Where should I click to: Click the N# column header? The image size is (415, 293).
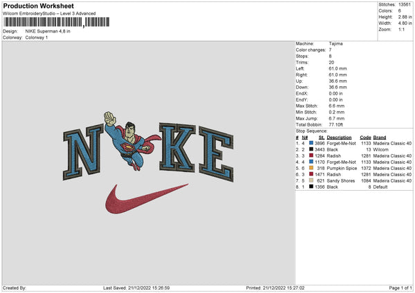coord(305,138)
